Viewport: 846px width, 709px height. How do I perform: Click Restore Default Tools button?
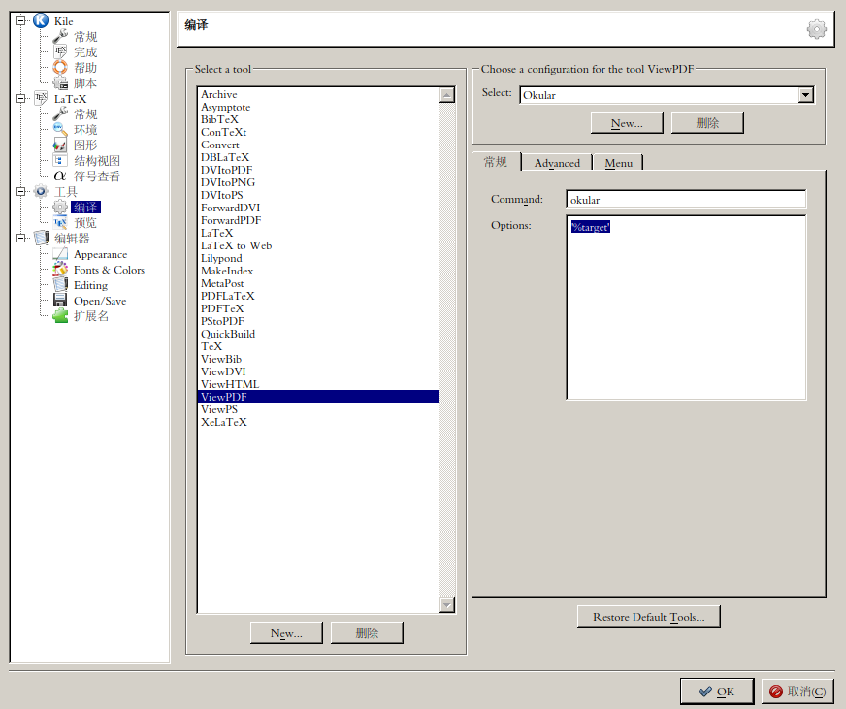[648, 616]
